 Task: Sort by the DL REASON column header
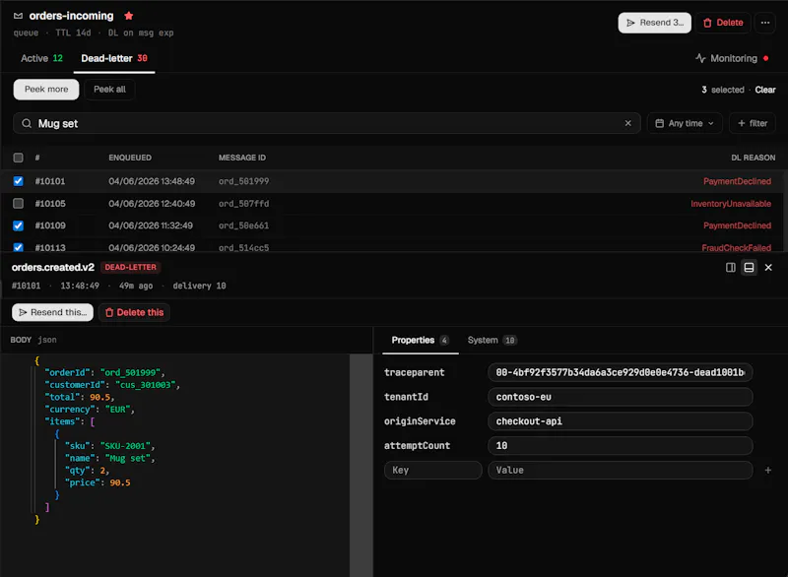tap(753, 158)
